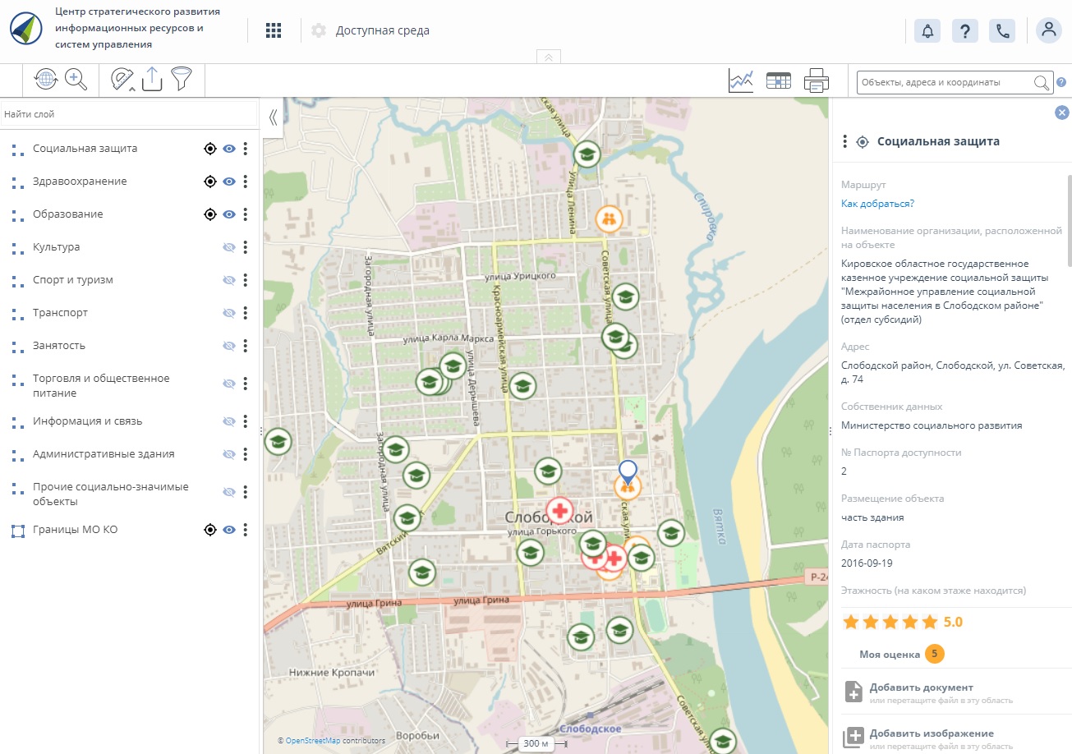Open the user profile icon
Viewport: 1072px width, 754px height.
[1048, 30]
